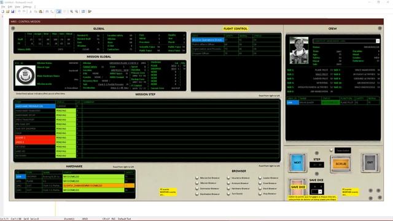Click the orange SCRUB button
This screenshot has width=393, height=221.
pos(340,164)
